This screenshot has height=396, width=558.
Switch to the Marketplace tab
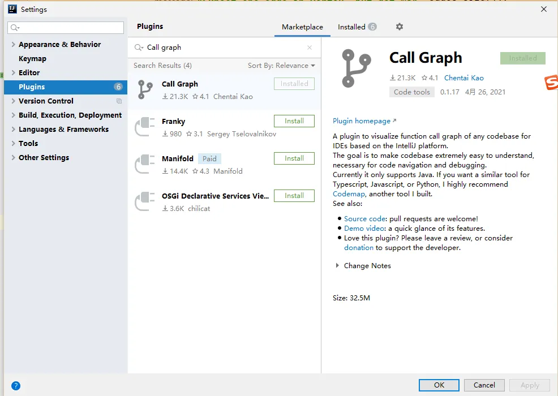click(x=303, y=27)
